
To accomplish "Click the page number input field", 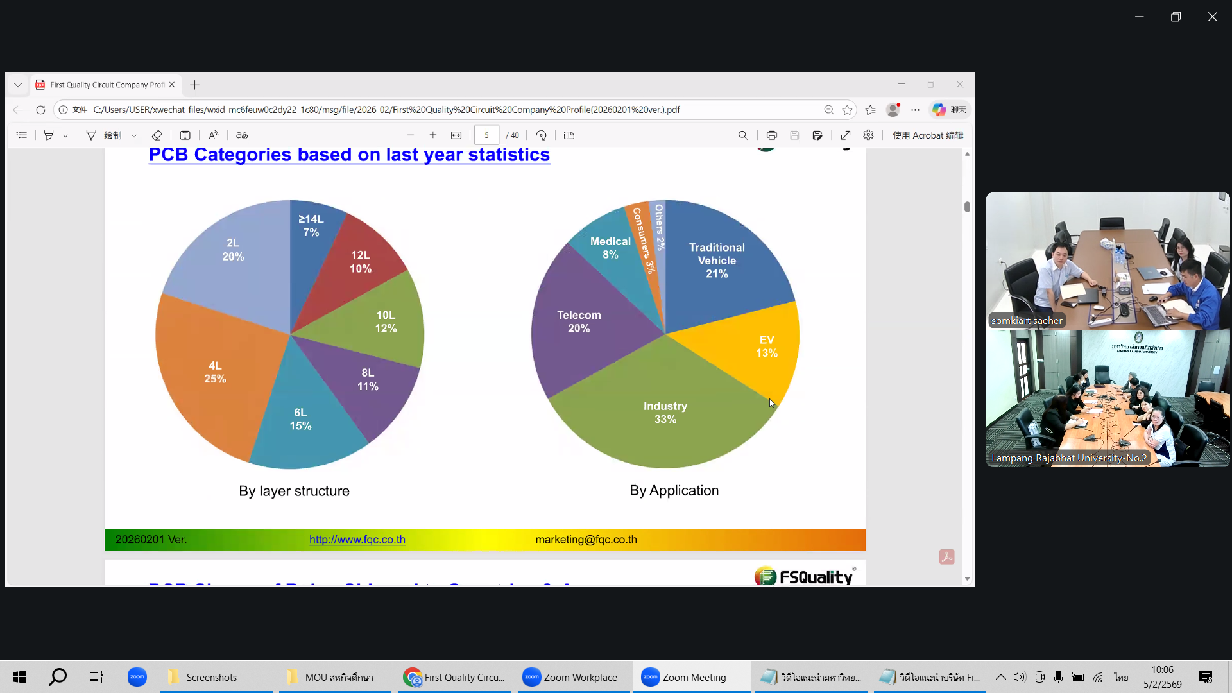I will point(486,135).
